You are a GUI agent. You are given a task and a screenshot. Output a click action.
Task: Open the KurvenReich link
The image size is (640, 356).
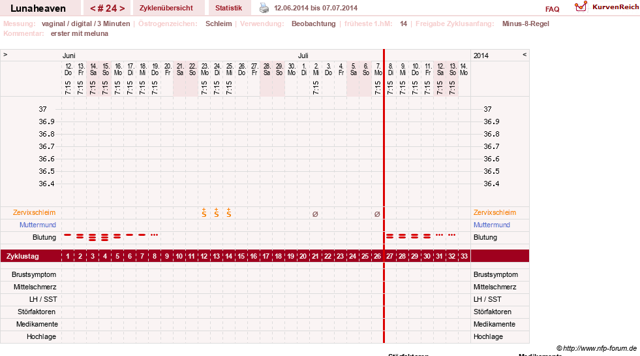pos(615,7)
